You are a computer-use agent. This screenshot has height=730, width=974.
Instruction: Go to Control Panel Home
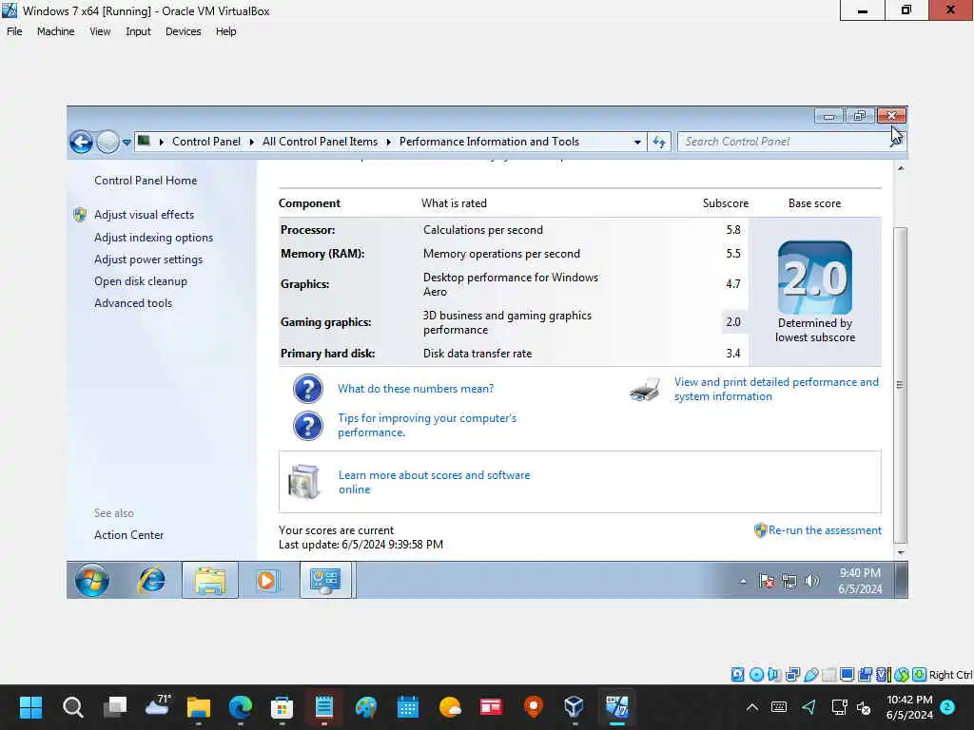pos(146,181)
